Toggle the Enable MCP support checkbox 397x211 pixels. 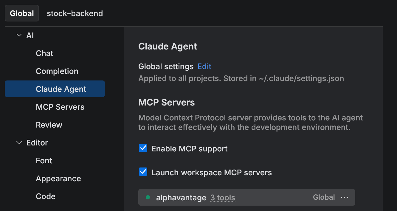coord(143,148)
